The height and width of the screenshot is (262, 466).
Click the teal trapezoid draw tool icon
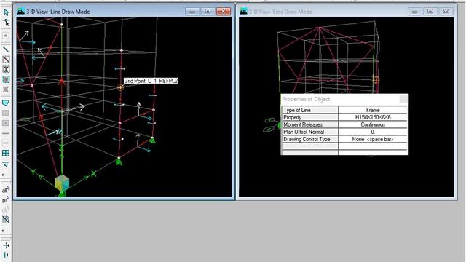coord(6,164)
